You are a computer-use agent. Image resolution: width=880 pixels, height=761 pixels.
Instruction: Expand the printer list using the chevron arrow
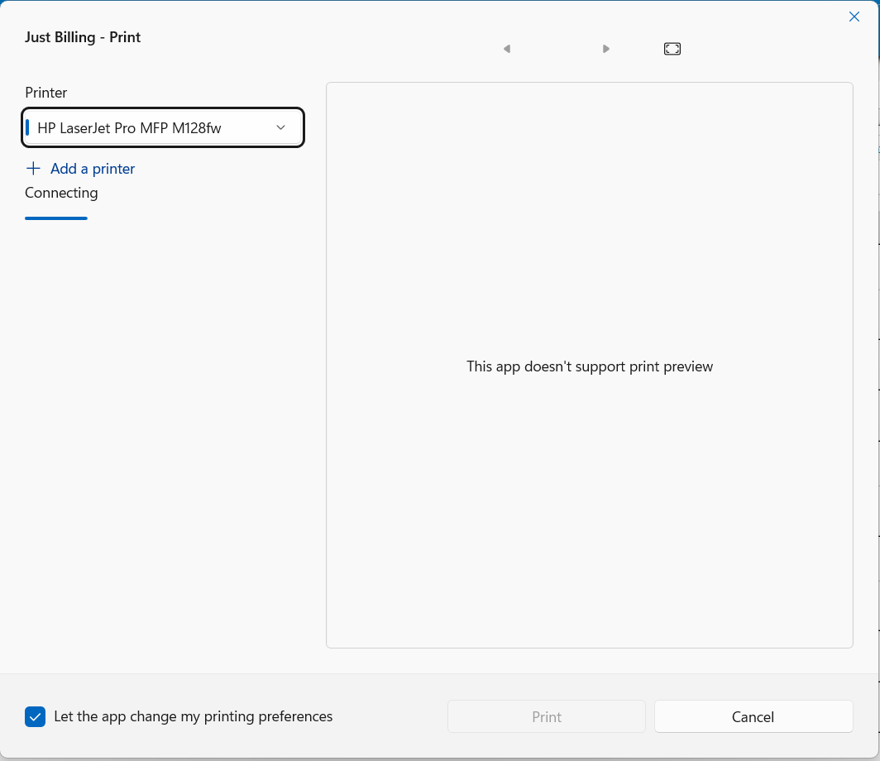280,128
